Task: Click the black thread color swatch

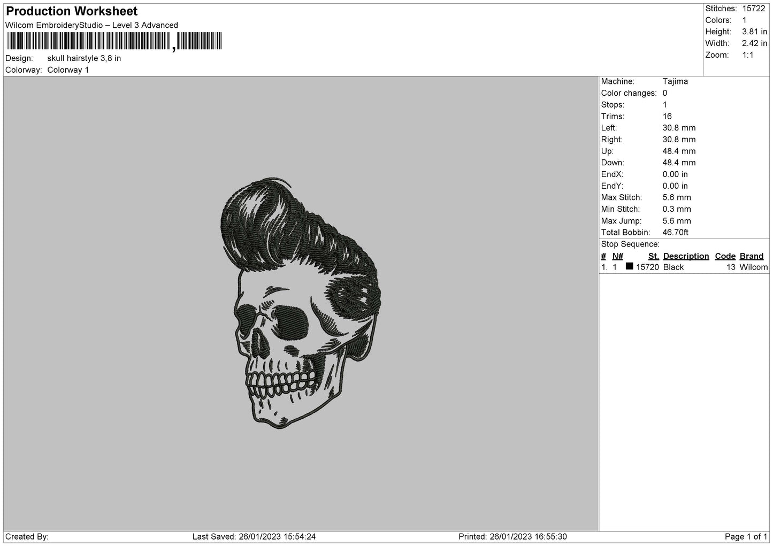Action: pos(629,266)
